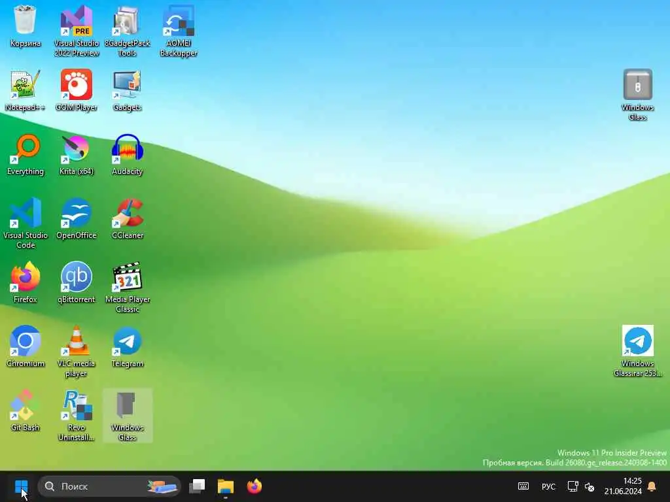Click the muted volume tray icon
670x502 pixels.
click(590, 486)
